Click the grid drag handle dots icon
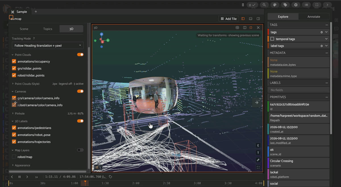The image size is (341, 187). (x=243, y=5)
